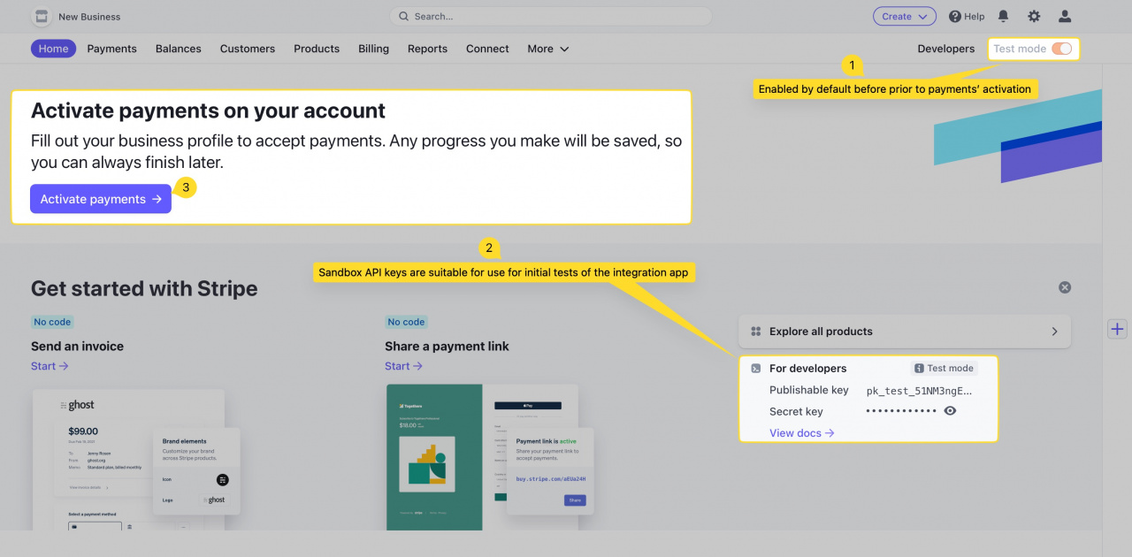Open the Payments tab
This screenshot has width=1132, height=557.
coord(112,49)
